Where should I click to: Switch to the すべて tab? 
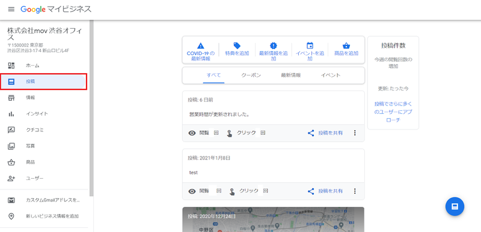click(x=213, y=75)
